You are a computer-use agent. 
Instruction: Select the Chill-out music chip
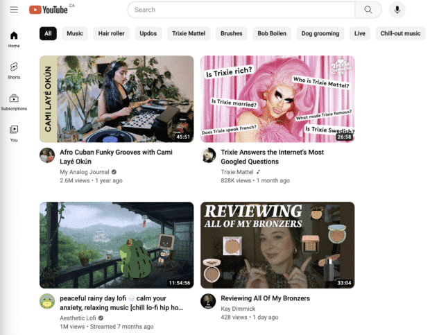400,33
